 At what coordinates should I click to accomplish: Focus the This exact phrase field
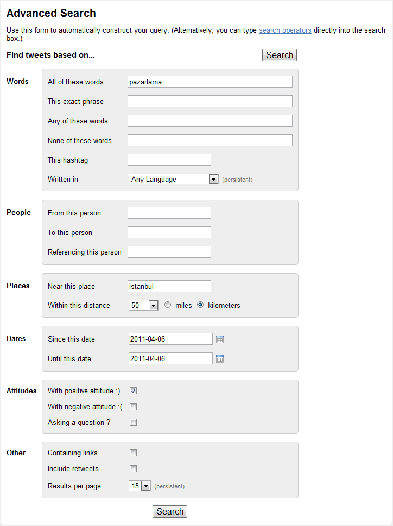coord(210,101)
